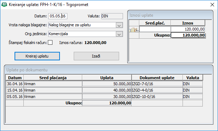Click document IZGD-7-0/16

[x=157, y=84]
